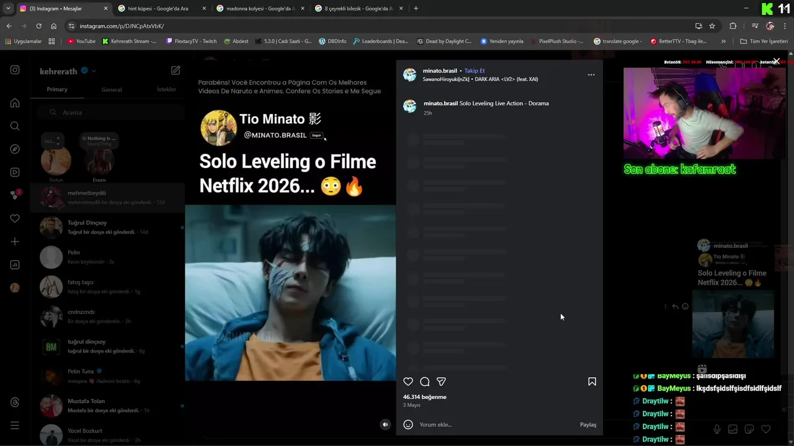Close the post overlay with X

776,61
